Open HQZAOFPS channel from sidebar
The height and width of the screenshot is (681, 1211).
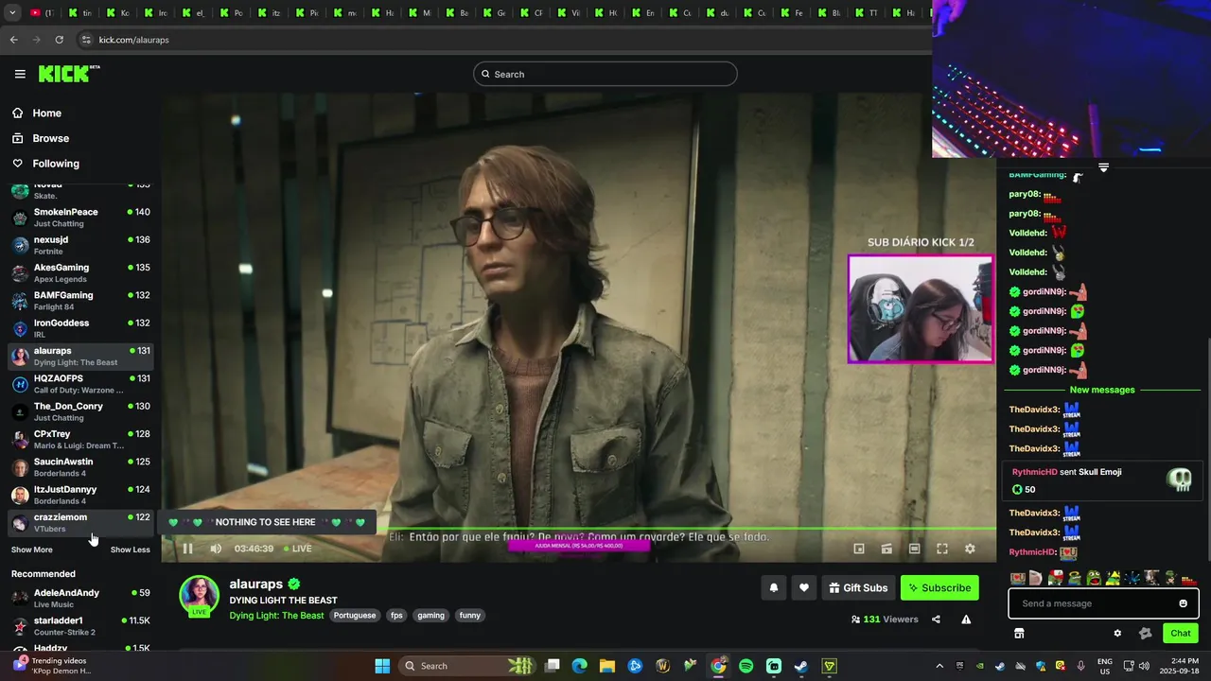[x=80, y=384]
